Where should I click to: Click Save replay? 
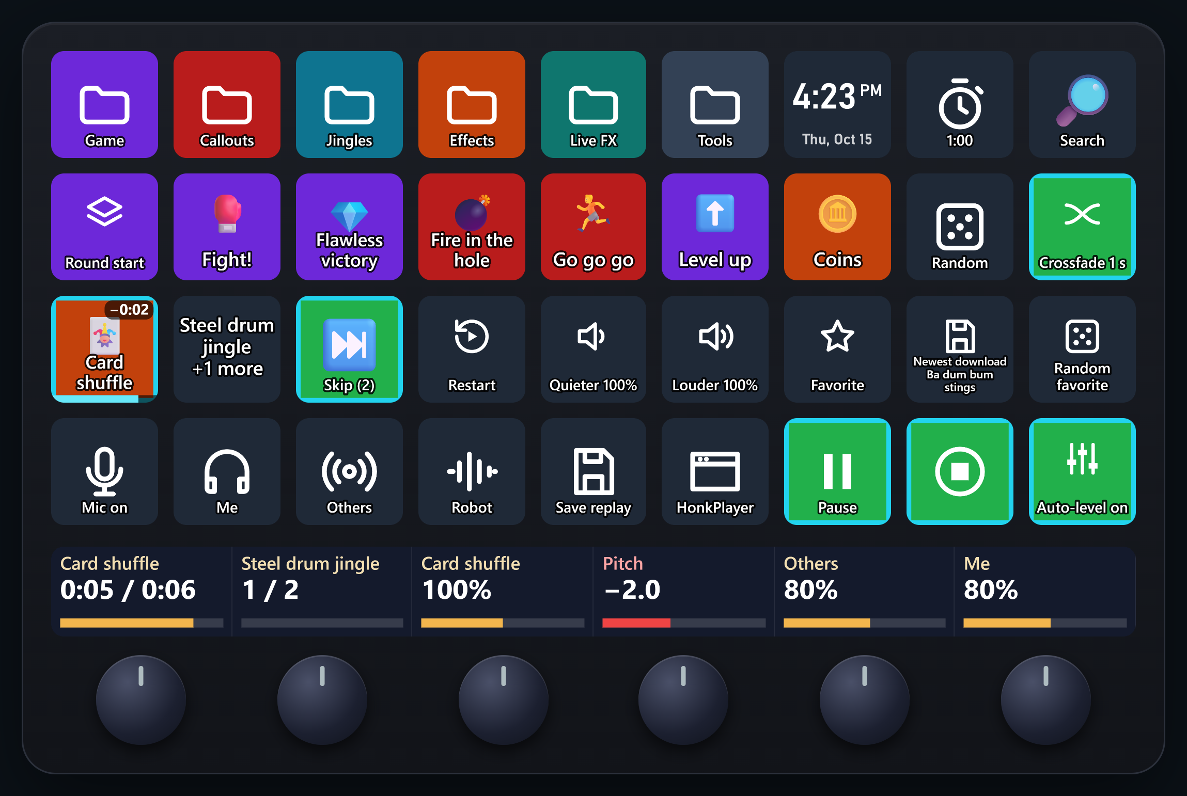tap(593, 471)
